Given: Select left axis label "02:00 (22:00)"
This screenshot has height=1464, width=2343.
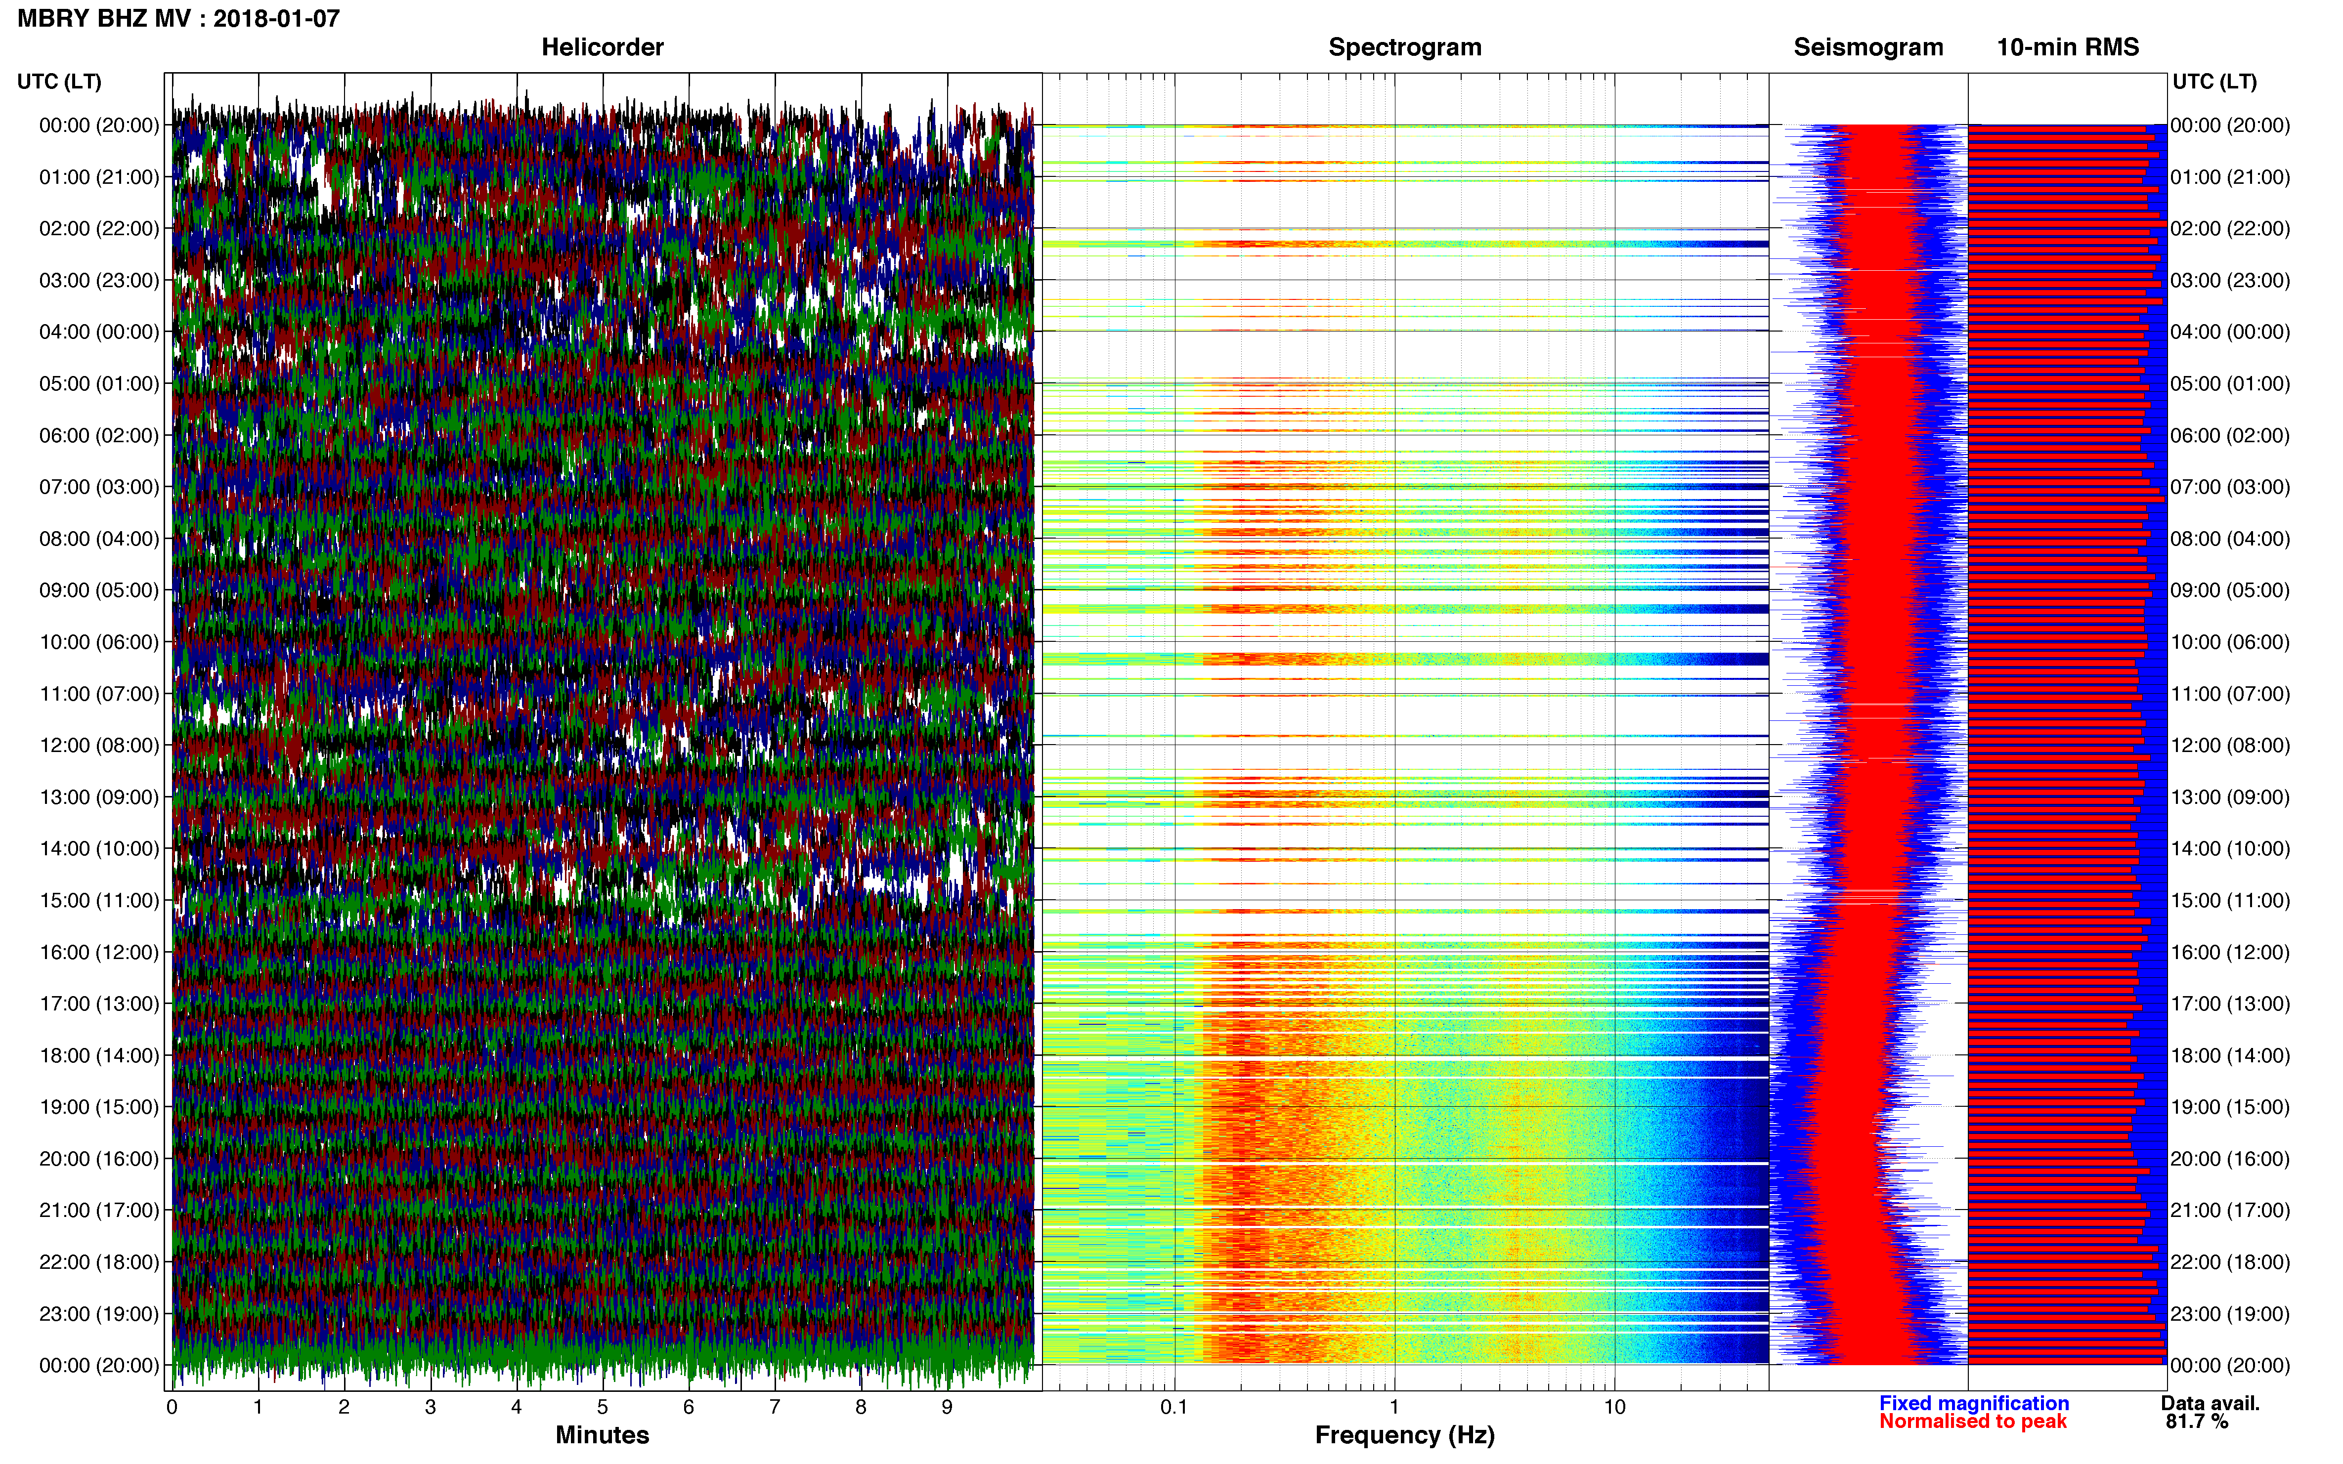Looking at the screenshot, I should [x=99, y=228].
